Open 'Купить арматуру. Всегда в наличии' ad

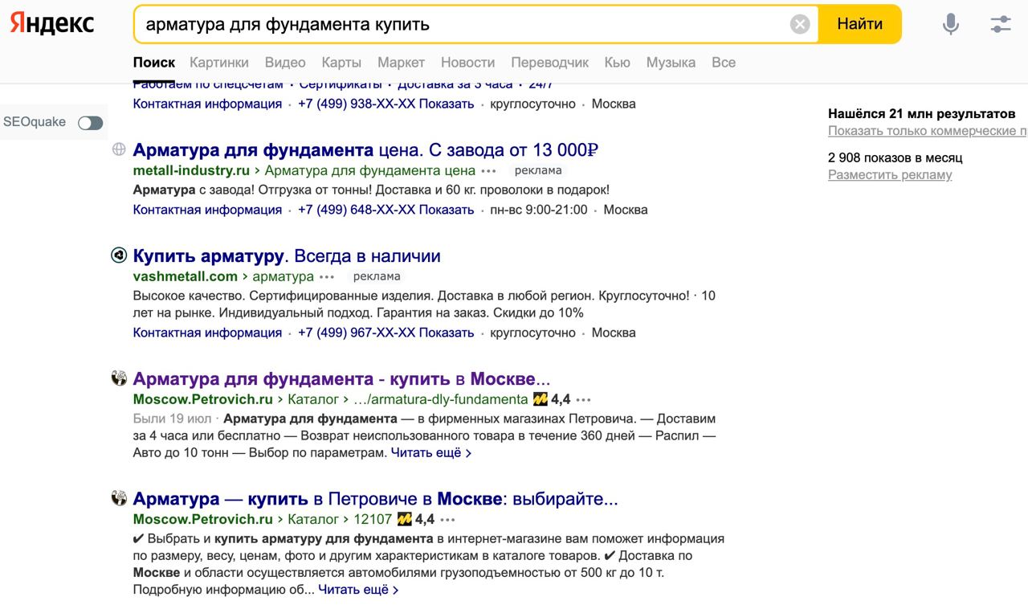pyautogui.click(x=287, y=256)
